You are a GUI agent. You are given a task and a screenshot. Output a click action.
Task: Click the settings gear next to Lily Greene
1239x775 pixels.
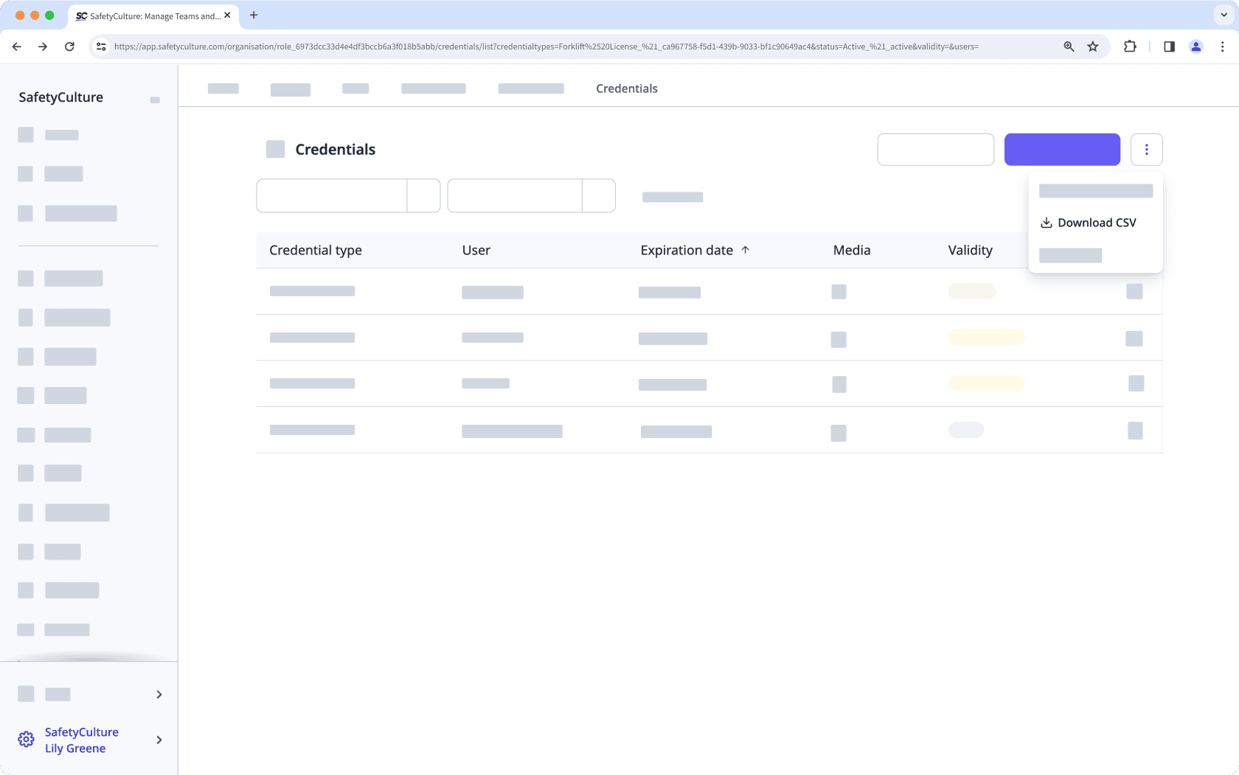[26, 739]
